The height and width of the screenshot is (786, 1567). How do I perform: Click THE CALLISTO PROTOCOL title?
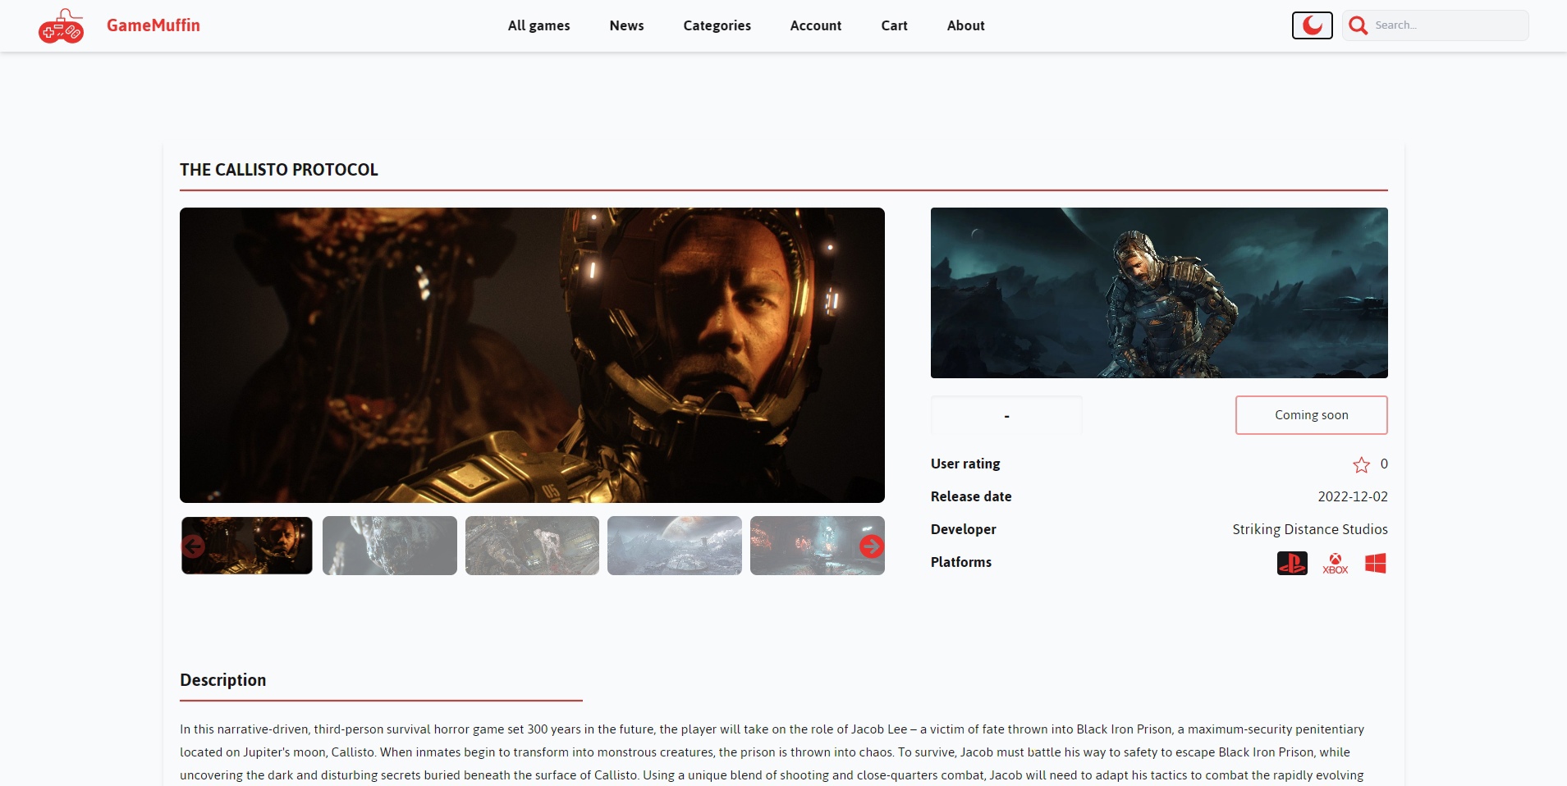pos(279,170)
